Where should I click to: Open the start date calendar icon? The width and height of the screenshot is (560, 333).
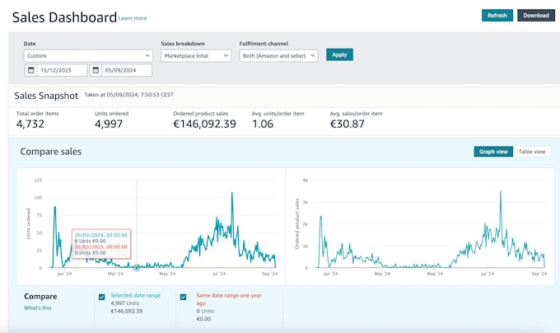(x=31, y=70)
